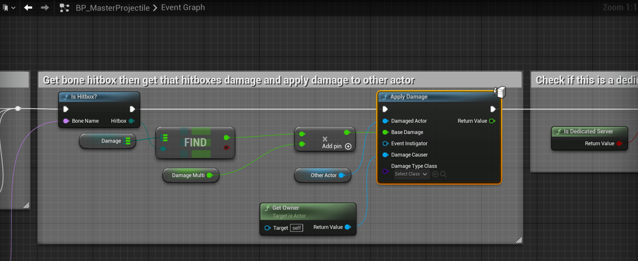This screenshot has width=638, height=261.
Task: Click Apply Damage input execution pin
Action: [385, 109]
